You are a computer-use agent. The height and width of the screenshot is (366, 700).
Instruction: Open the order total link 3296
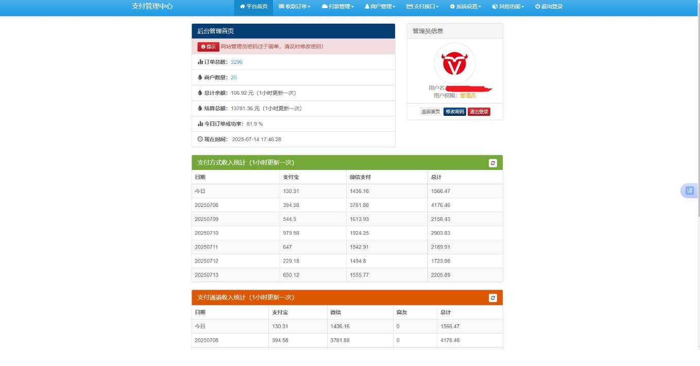(236, 62)
